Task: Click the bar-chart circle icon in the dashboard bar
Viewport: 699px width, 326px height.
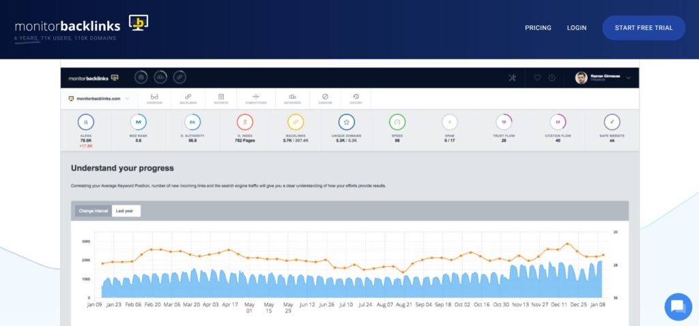Action: (x=160, y=78)
